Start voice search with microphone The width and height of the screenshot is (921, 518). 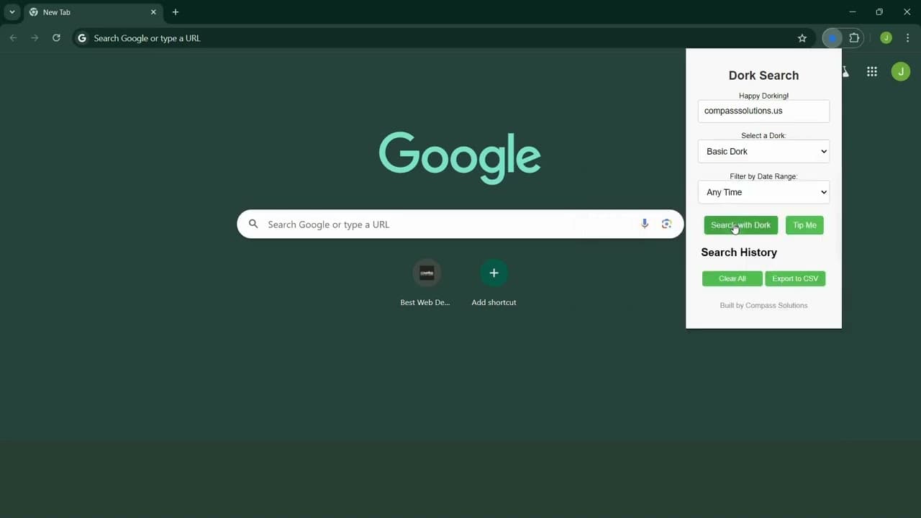pos(645,224)
